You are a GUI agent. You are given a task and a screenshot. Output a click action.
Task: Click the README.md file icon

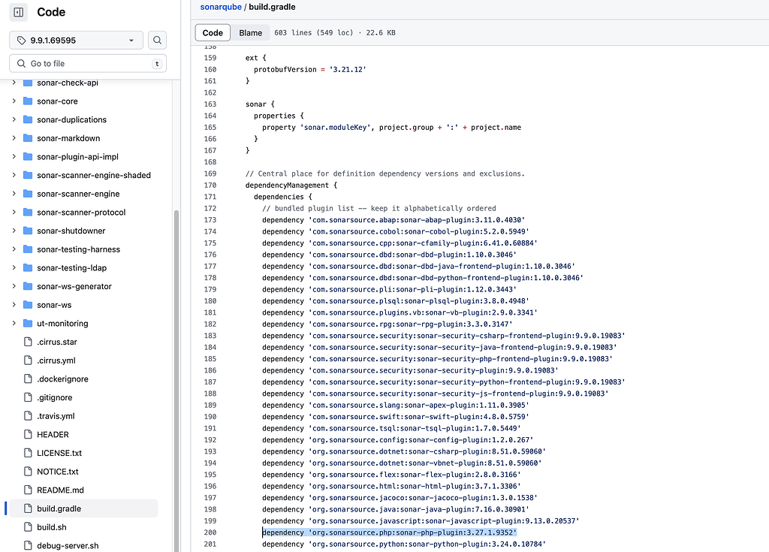tap(28, 490)
